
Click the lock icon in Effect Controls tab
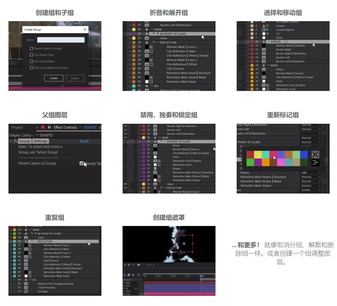coord(49,127)
